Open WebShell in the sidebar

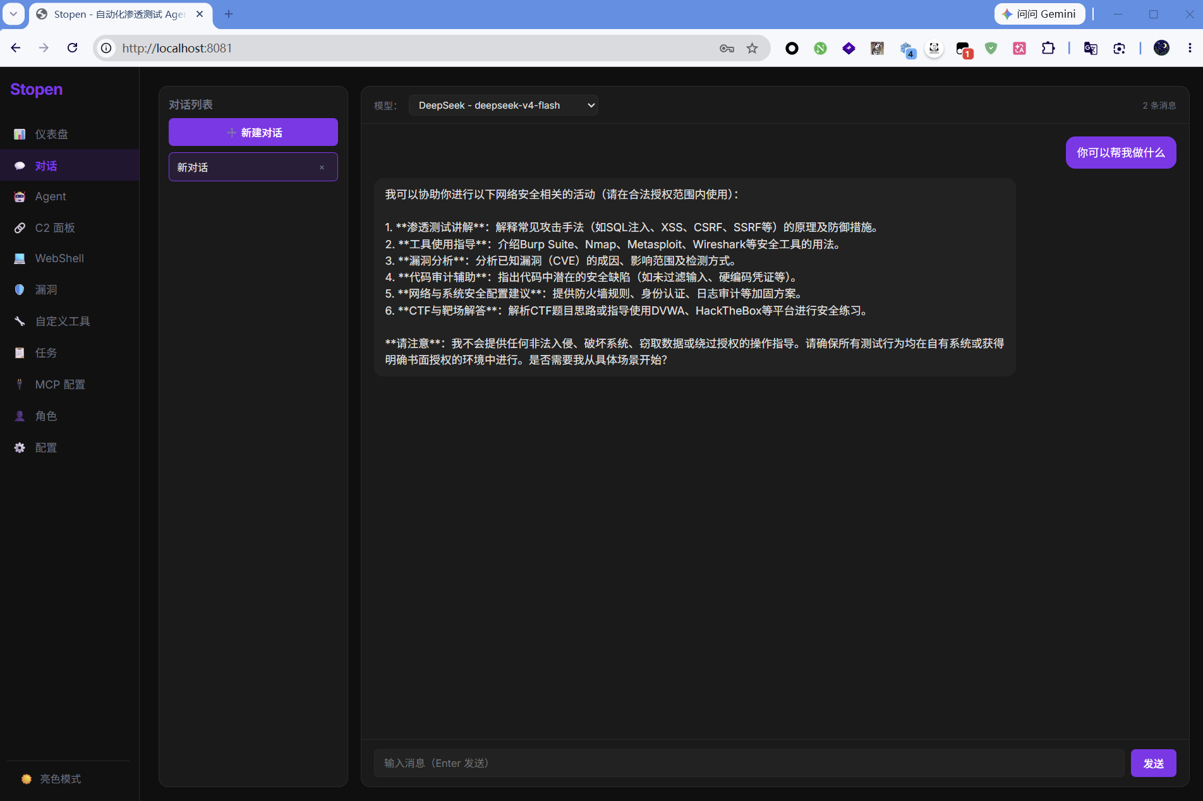point(70,258)
